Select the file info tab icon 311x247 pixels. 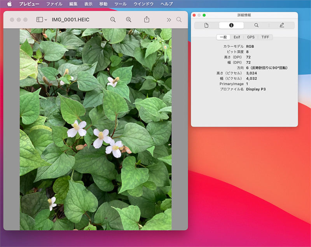click(206, 25)
